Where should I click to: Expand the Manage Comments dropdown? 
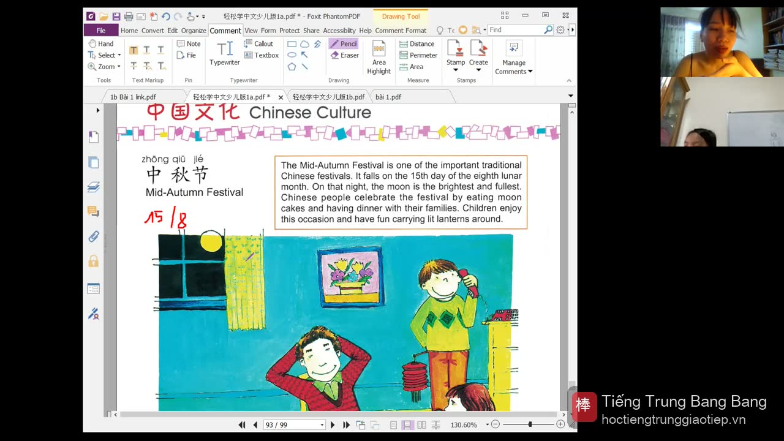click(530, 72)
